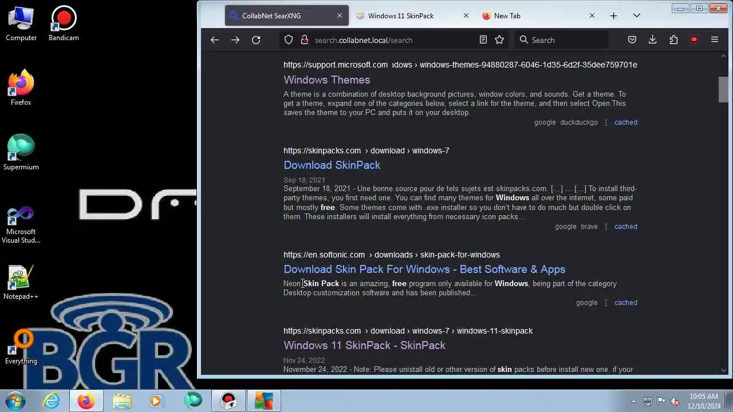Open a new tab with plus button
Image resolution: width=733 pixels, height=412 pixels.
click(x=613, y=16)
